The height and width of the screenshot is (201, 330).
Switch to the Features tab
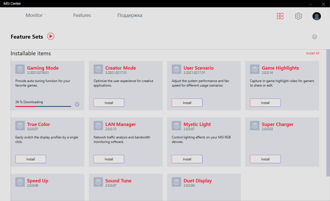click(82, 15)
